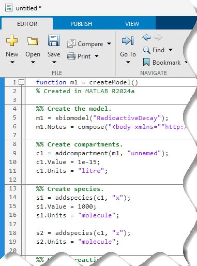197x266 pixels.
Task: Click the string "RadioactiveDecay" on line 5
Action: tap(127, 118)
